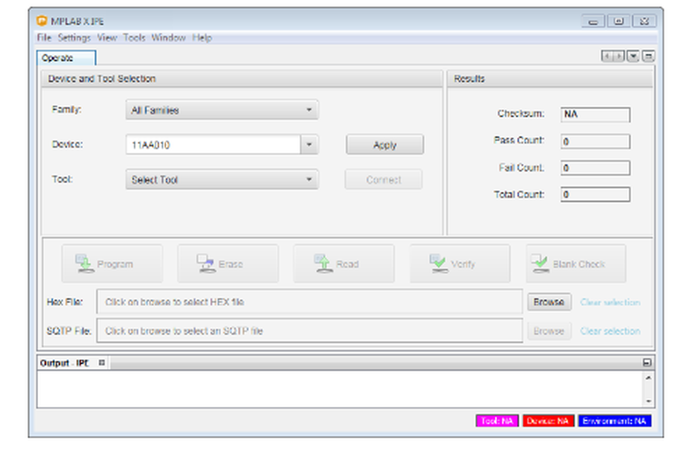Viewport: 678px width, 453px height.
Task: Click Clear selection for SQTP File
Action: point(610,331)
